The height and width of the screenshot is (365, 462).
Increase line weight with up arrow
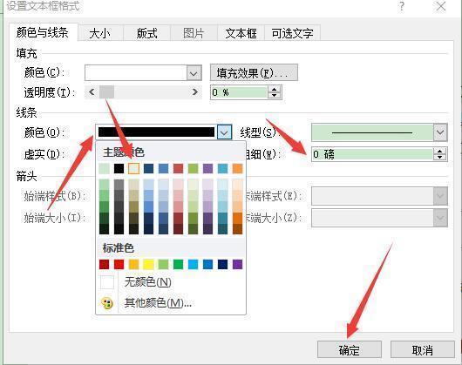(440, 152)
